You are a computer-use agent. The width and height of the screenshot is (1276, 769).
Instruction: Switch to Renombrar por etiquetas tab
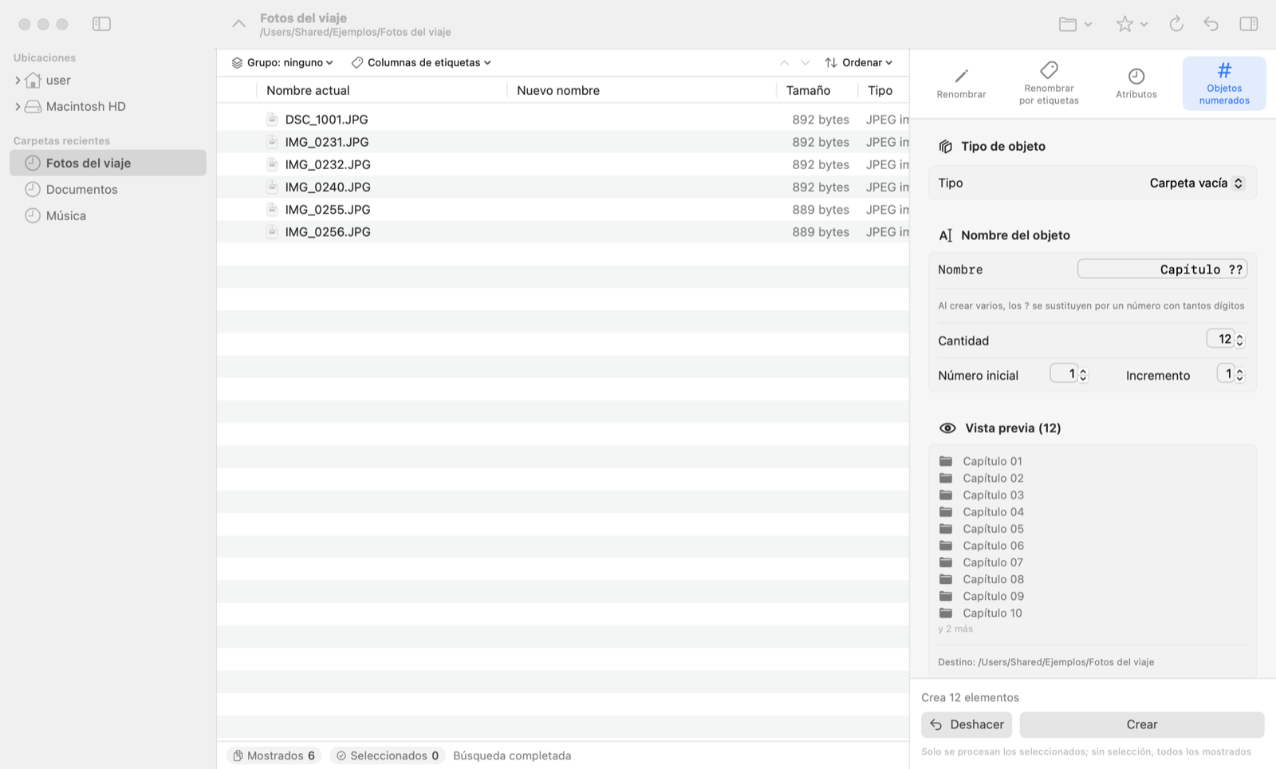(1049, 83)
